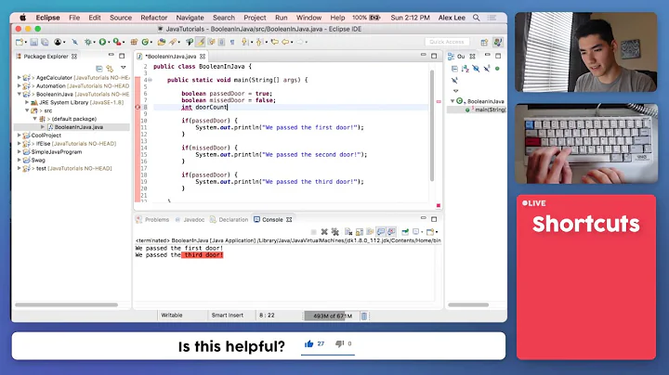Toggle Pin Console button
Image resolution: width=669 pixels, height=375 pixels.
405,232
